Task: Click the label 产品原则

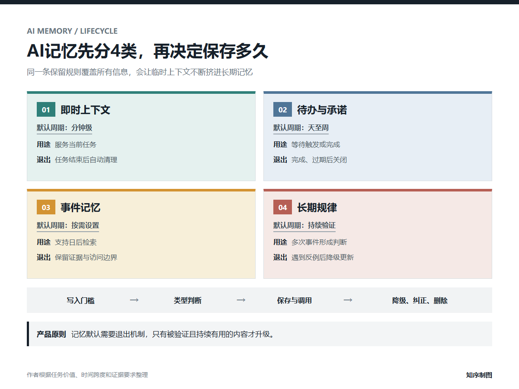Action: click(x=51, y=334)
